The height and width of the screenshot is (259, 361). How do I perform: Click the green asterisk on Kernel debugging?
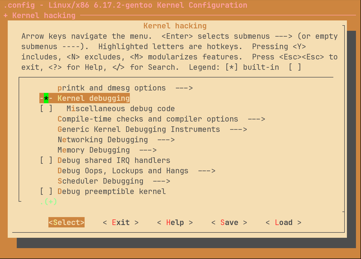(x=46, y=98)
